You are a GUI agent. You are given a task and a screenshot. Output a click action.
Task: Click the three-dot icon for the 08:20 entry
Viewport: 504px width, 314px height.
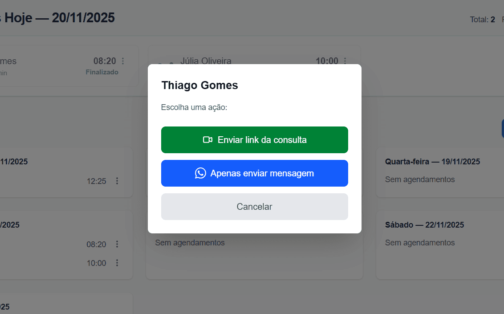point(117,245)
